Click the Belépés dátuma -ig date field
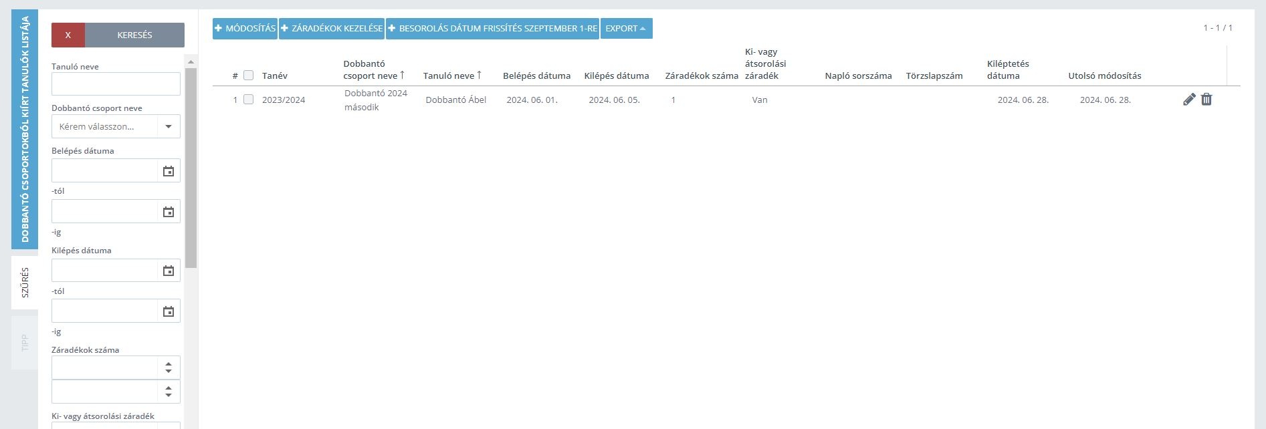 (x=104, y=212)
